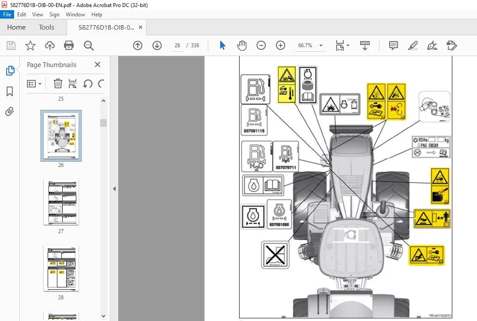
Task: Click thumbnails scrollbar down arrow
Action: [x=103, y=316]
